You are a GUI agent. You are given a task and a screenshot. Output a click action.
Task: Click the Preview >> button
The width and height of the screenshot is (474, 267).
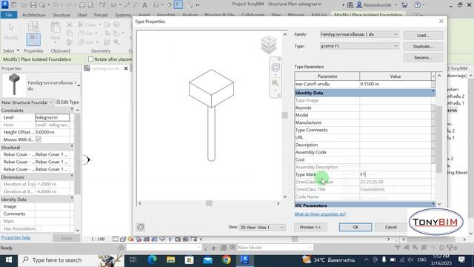tap(310, 227)
